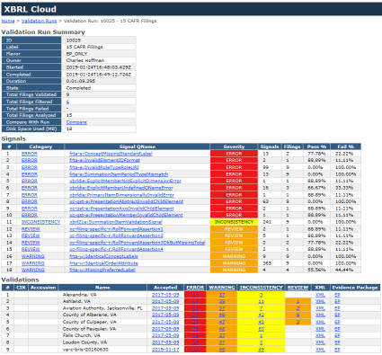382x355 pixels.
Task: Go to the Validation Runs breadcrumb
Action: pyautogui.click(x=39, y=21)
